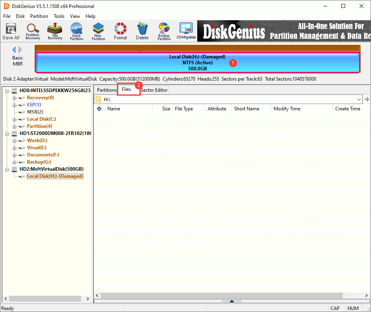Click the H:\ path input field

(228, 99)
